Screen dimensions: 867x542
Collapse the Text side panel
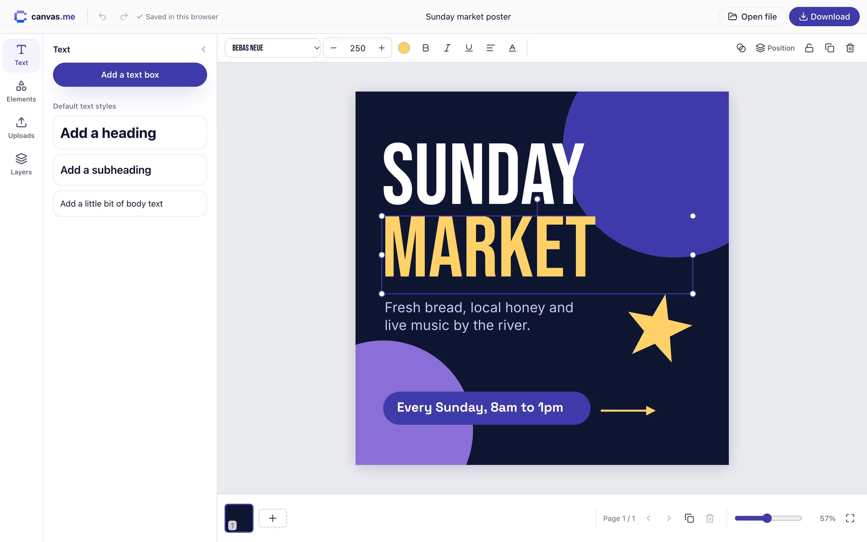click(204, 49)
